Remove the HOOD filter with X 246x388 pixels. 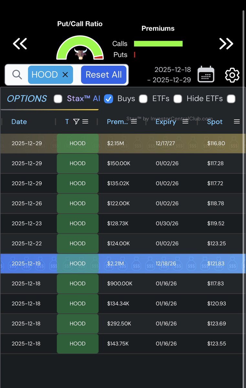coord(65,75)
